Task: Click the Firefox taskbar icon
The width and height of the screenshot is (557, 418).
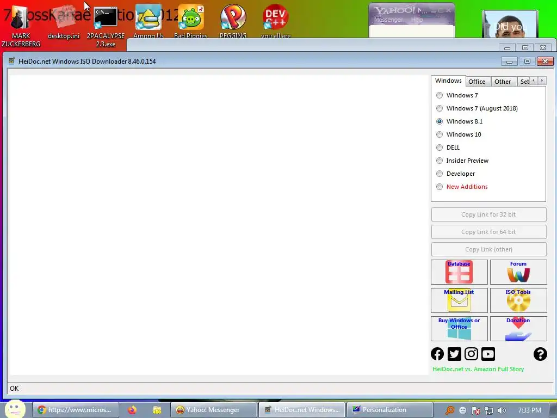Action: coord(132,410)
